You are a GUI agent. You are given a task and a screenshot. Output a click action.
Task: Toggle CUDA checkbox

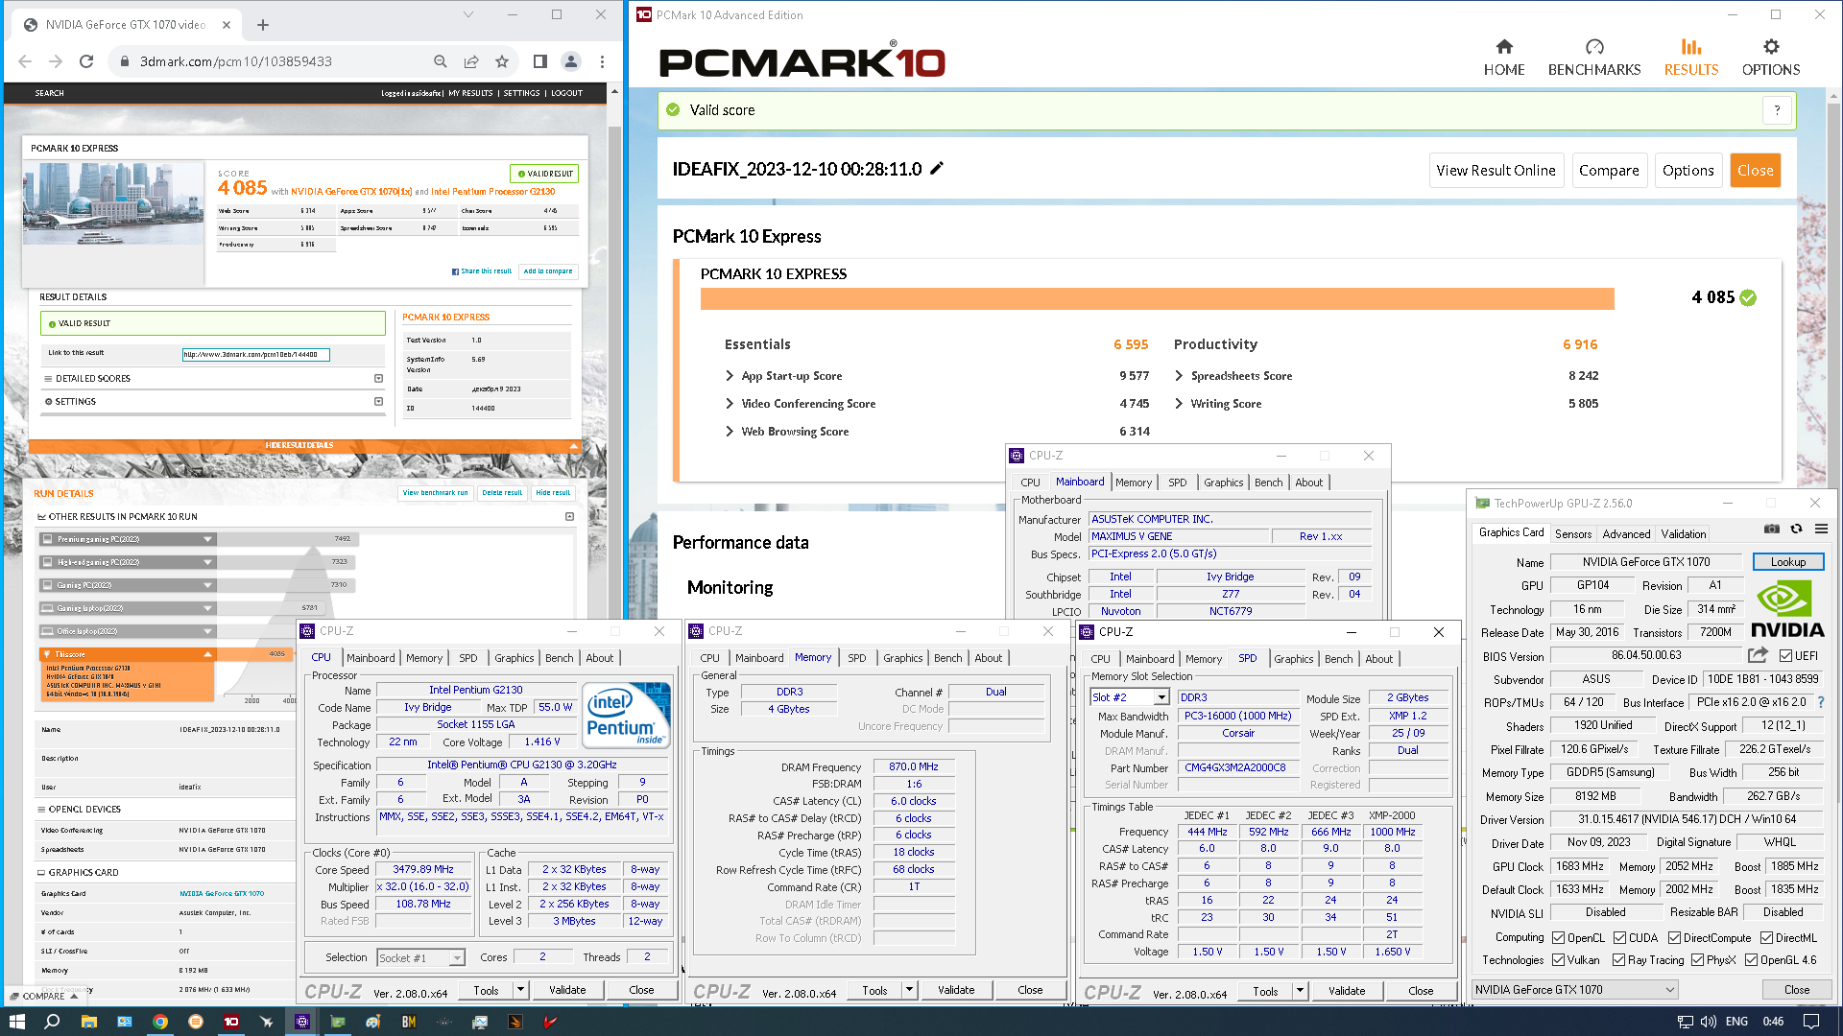(1619, 938)
